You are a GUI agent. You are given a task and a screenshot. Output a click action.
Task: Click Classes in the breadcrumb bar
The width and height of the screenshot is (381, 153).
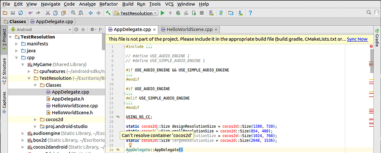[x=15, y=22]
